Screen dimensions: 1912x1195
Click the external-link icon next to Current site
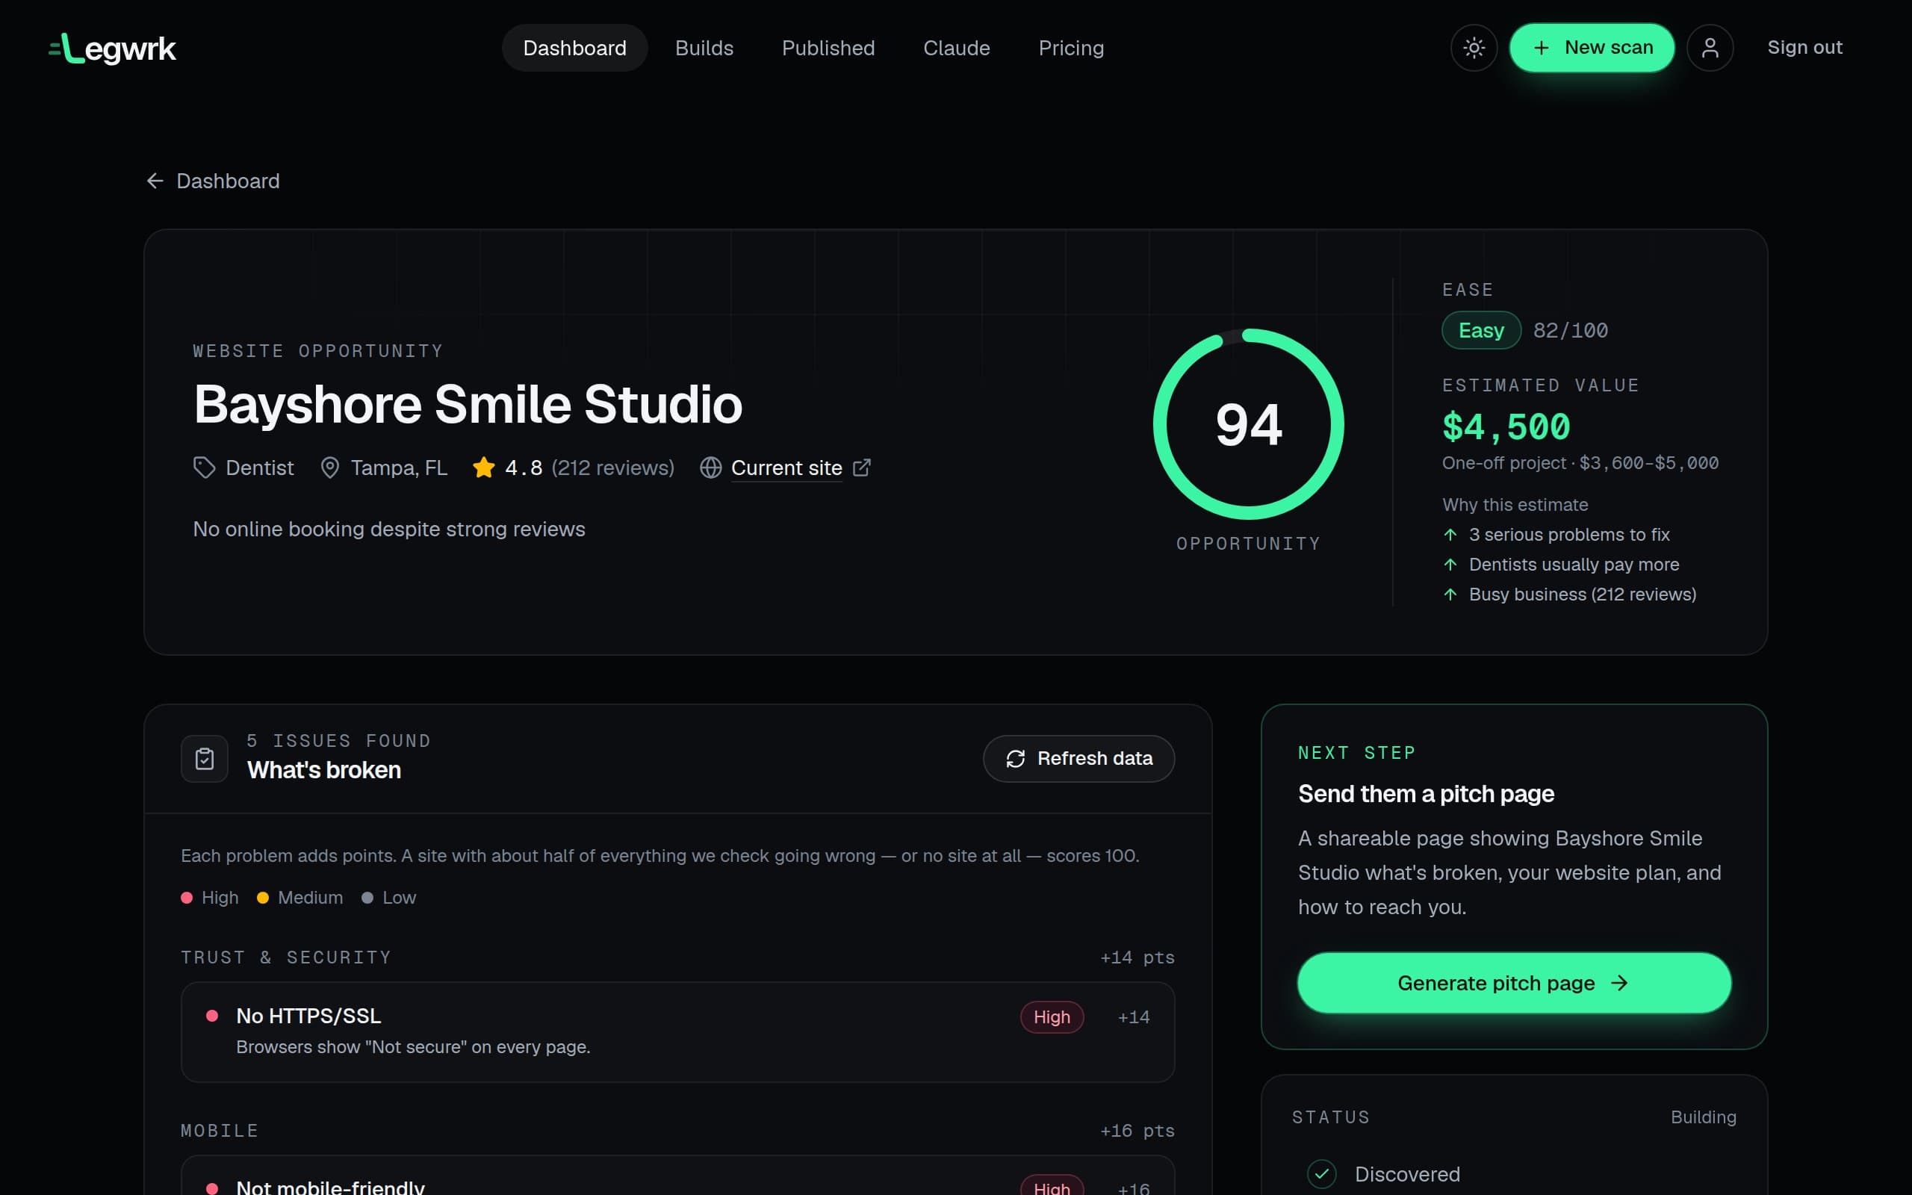coord(861,468)
